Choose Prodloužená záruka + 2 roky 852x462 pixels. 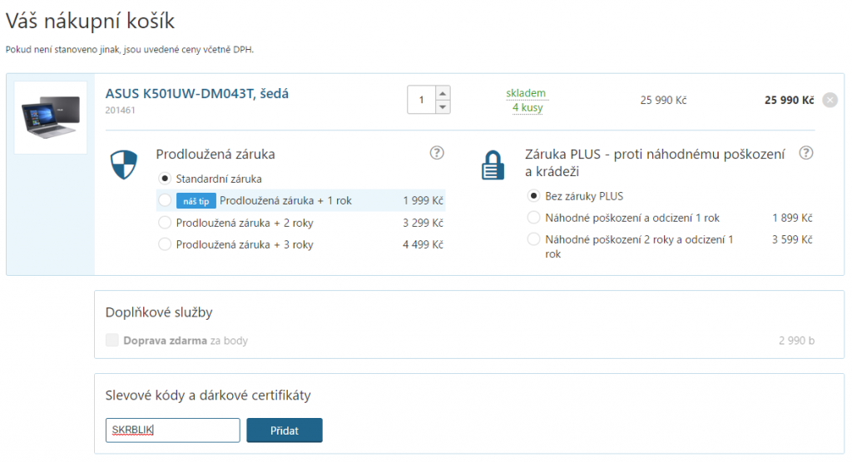click(x=165, y=223)
